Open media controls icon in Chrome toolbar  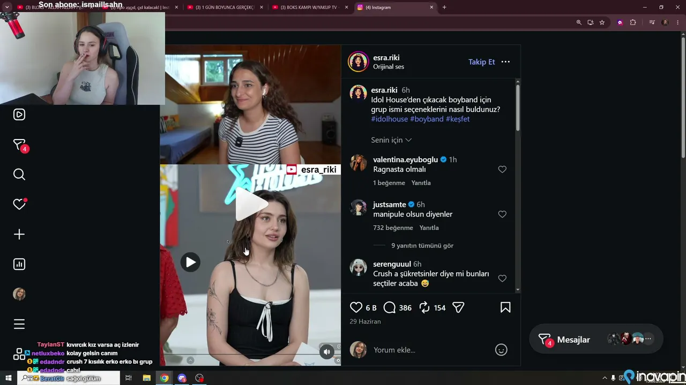click(x=652, y=22)
